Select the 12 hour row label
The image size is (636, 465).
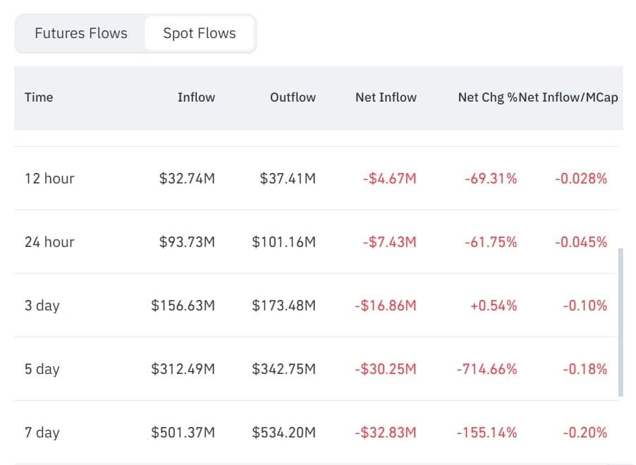[x=49, y=179]
